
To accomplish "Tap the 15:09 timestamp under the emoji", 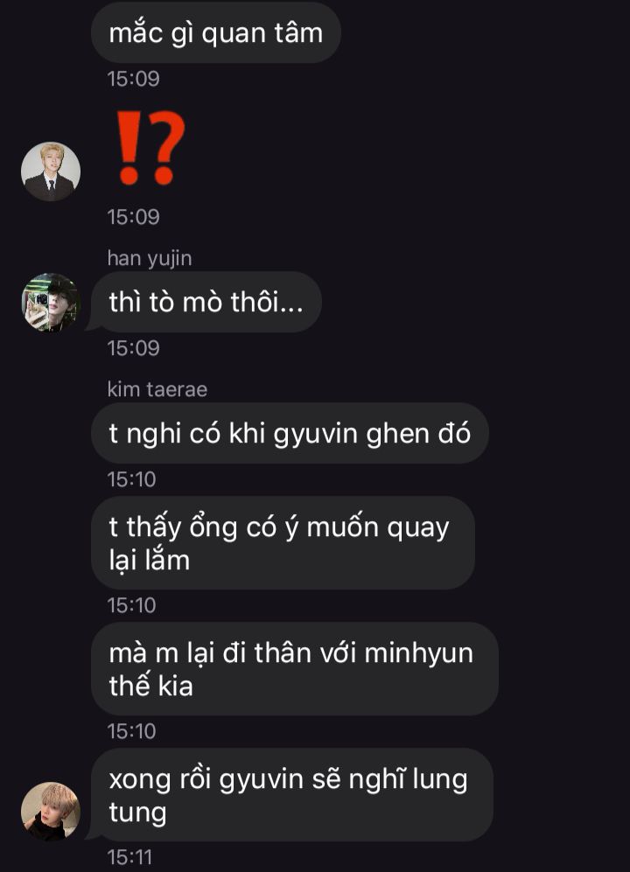I will tap(134, 217).
